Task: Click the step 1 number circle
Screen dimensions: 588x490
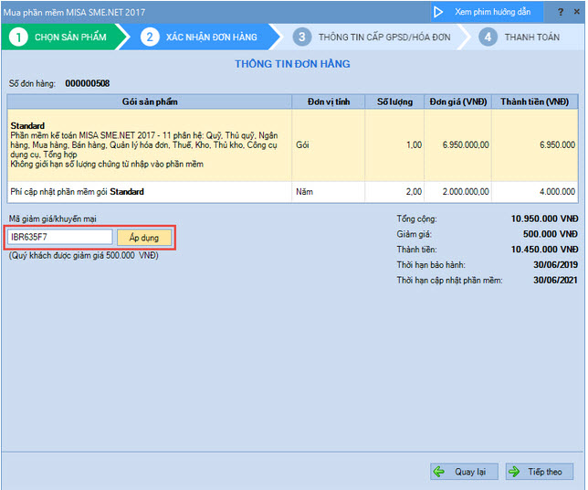Action: (18, 37)
